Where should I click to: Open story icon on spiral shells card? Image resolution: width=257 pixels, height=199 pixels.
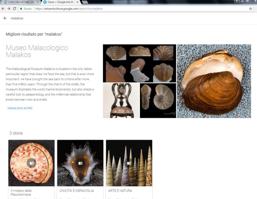click(x=129, y=163)
